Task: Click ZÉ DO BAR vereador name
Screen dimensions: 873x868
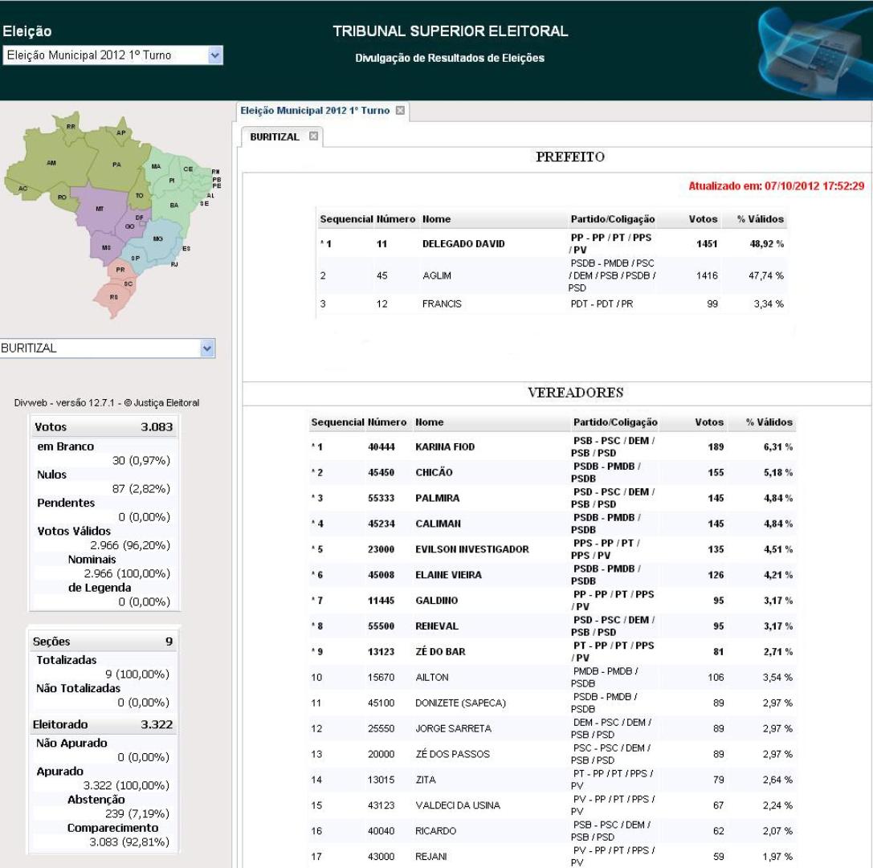Action: tap(440, 651)
